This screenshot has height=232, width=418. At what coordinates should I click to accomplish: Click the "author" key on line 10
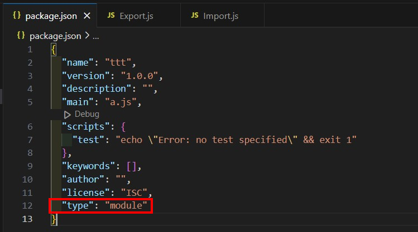[x=83, y=179]
